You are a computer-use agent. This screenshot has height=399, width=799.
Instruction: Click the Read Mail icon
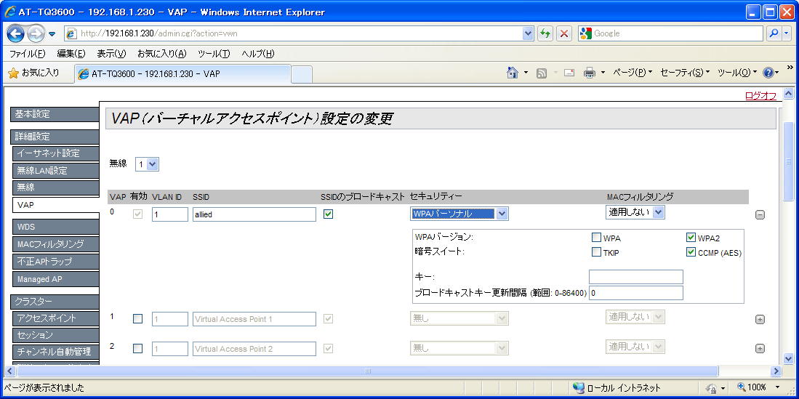569,73
